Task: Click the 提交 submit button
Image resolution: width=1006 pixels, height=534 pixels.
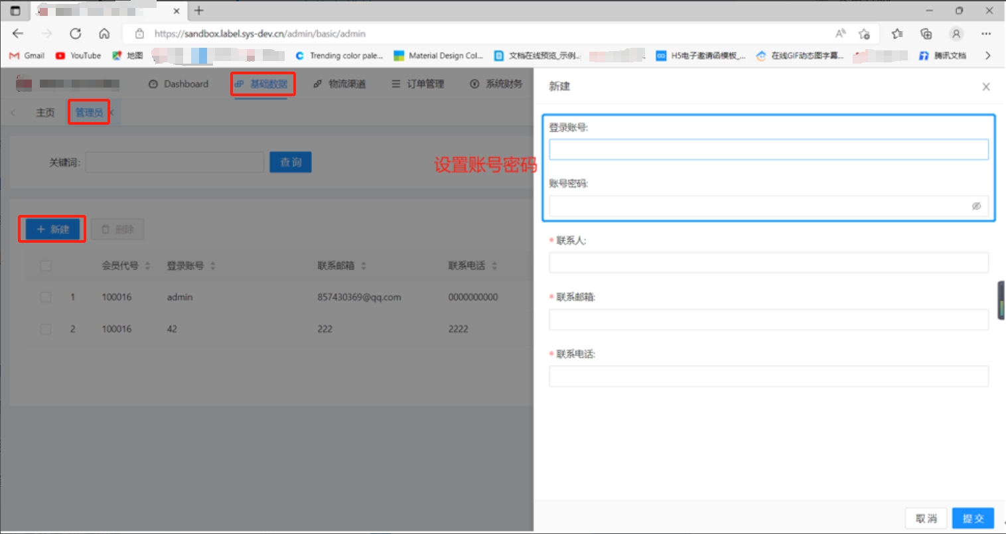Action: coord(973,519)
